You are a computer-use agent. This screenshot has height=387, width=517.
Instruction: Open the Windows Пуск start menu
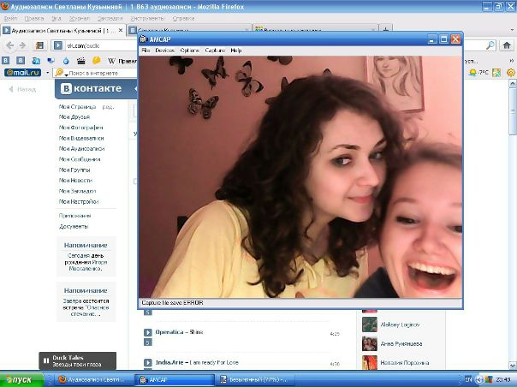click(20, 379)
